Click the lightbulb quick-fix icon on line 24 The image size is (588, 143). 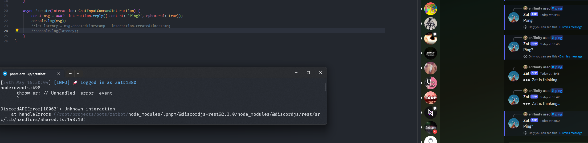click(17, 30)
